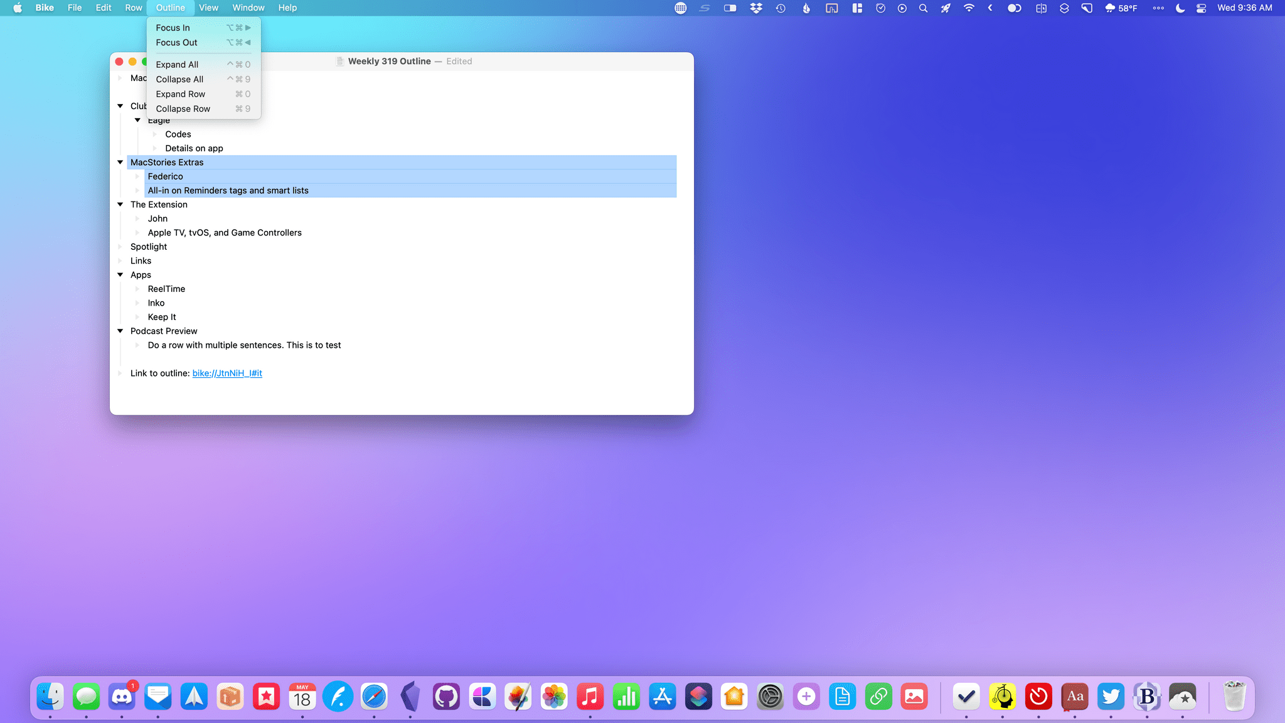
Task: Toggle Focus with the moon icon
Action: point(1180,8)
